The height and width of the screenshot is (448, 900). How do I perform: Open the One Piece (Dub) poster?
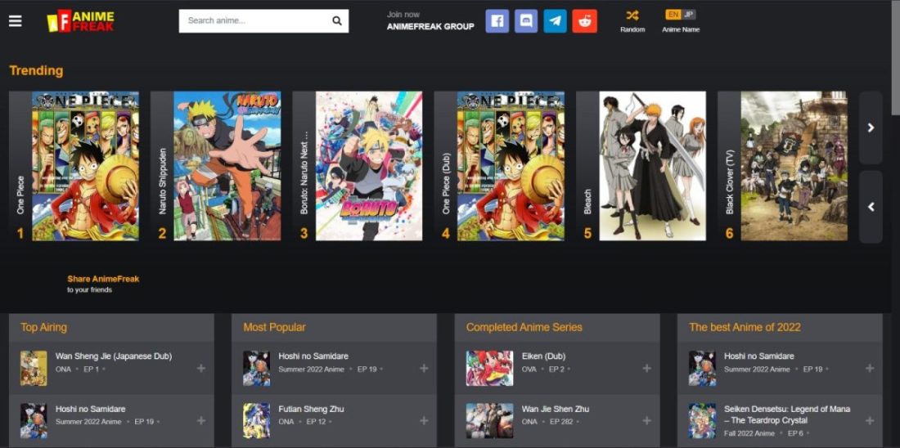pyautogui.click(x=511, y=166)
